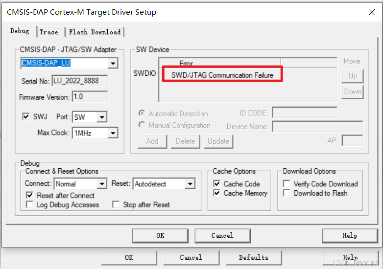The width and height of the screenshot is (383, 269).
Task: Open the Connect Normal dropdown
Action: [x=102, y=184]
